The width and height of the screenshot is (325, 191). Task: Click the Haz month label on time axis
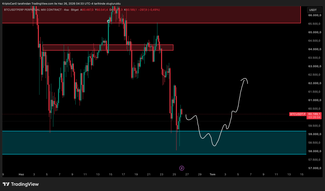(21, 174)
